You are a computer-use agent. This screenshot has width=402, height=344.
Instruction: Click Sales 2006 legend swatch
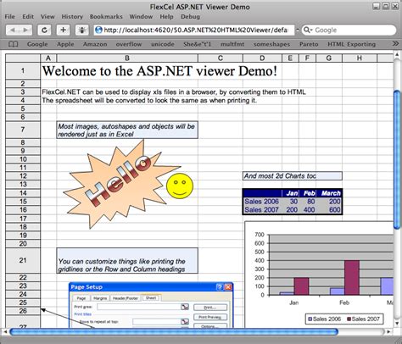(x=310, y=319)
